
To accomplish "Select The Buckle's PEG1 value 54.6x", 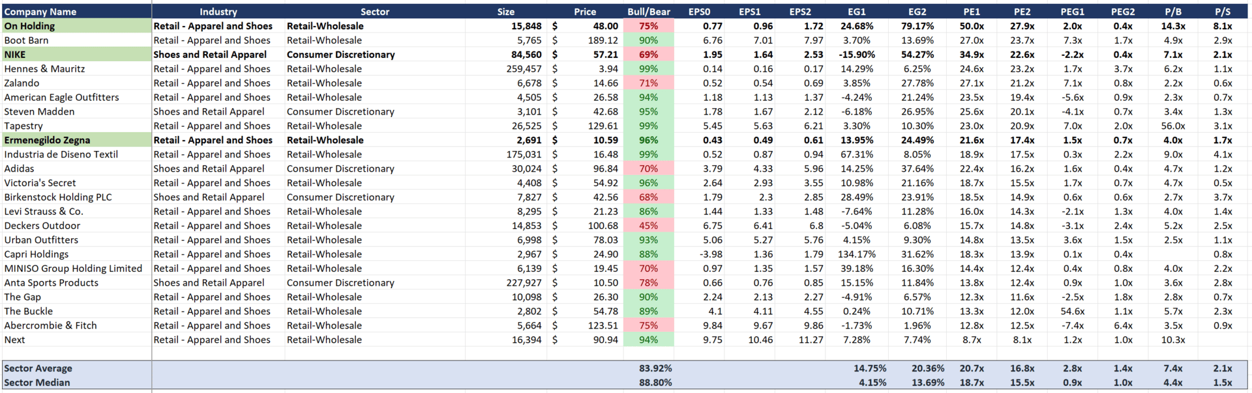I will [x=1073, y=312].
